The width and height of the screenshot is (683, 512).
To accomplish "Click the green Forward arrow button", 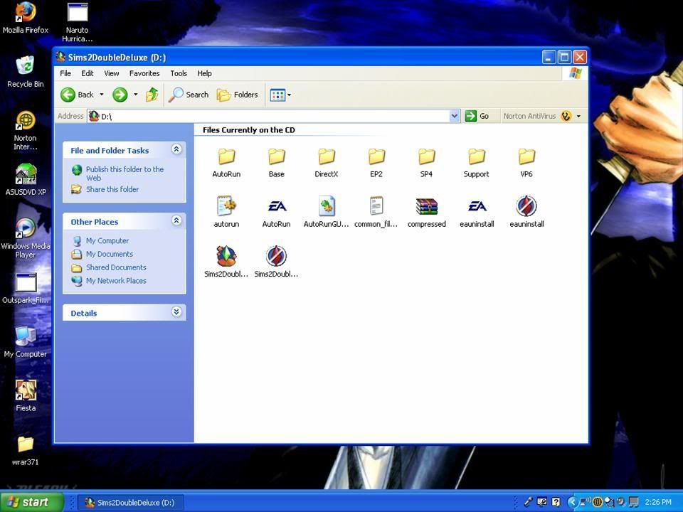I will click(120, 95).
